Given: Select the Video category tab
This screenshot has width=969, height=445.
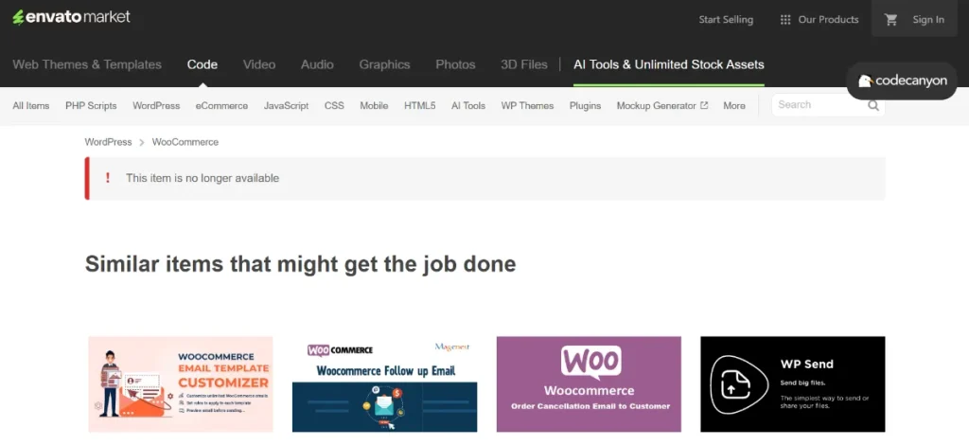Looking at the screenshot, I should coord(259,64).
